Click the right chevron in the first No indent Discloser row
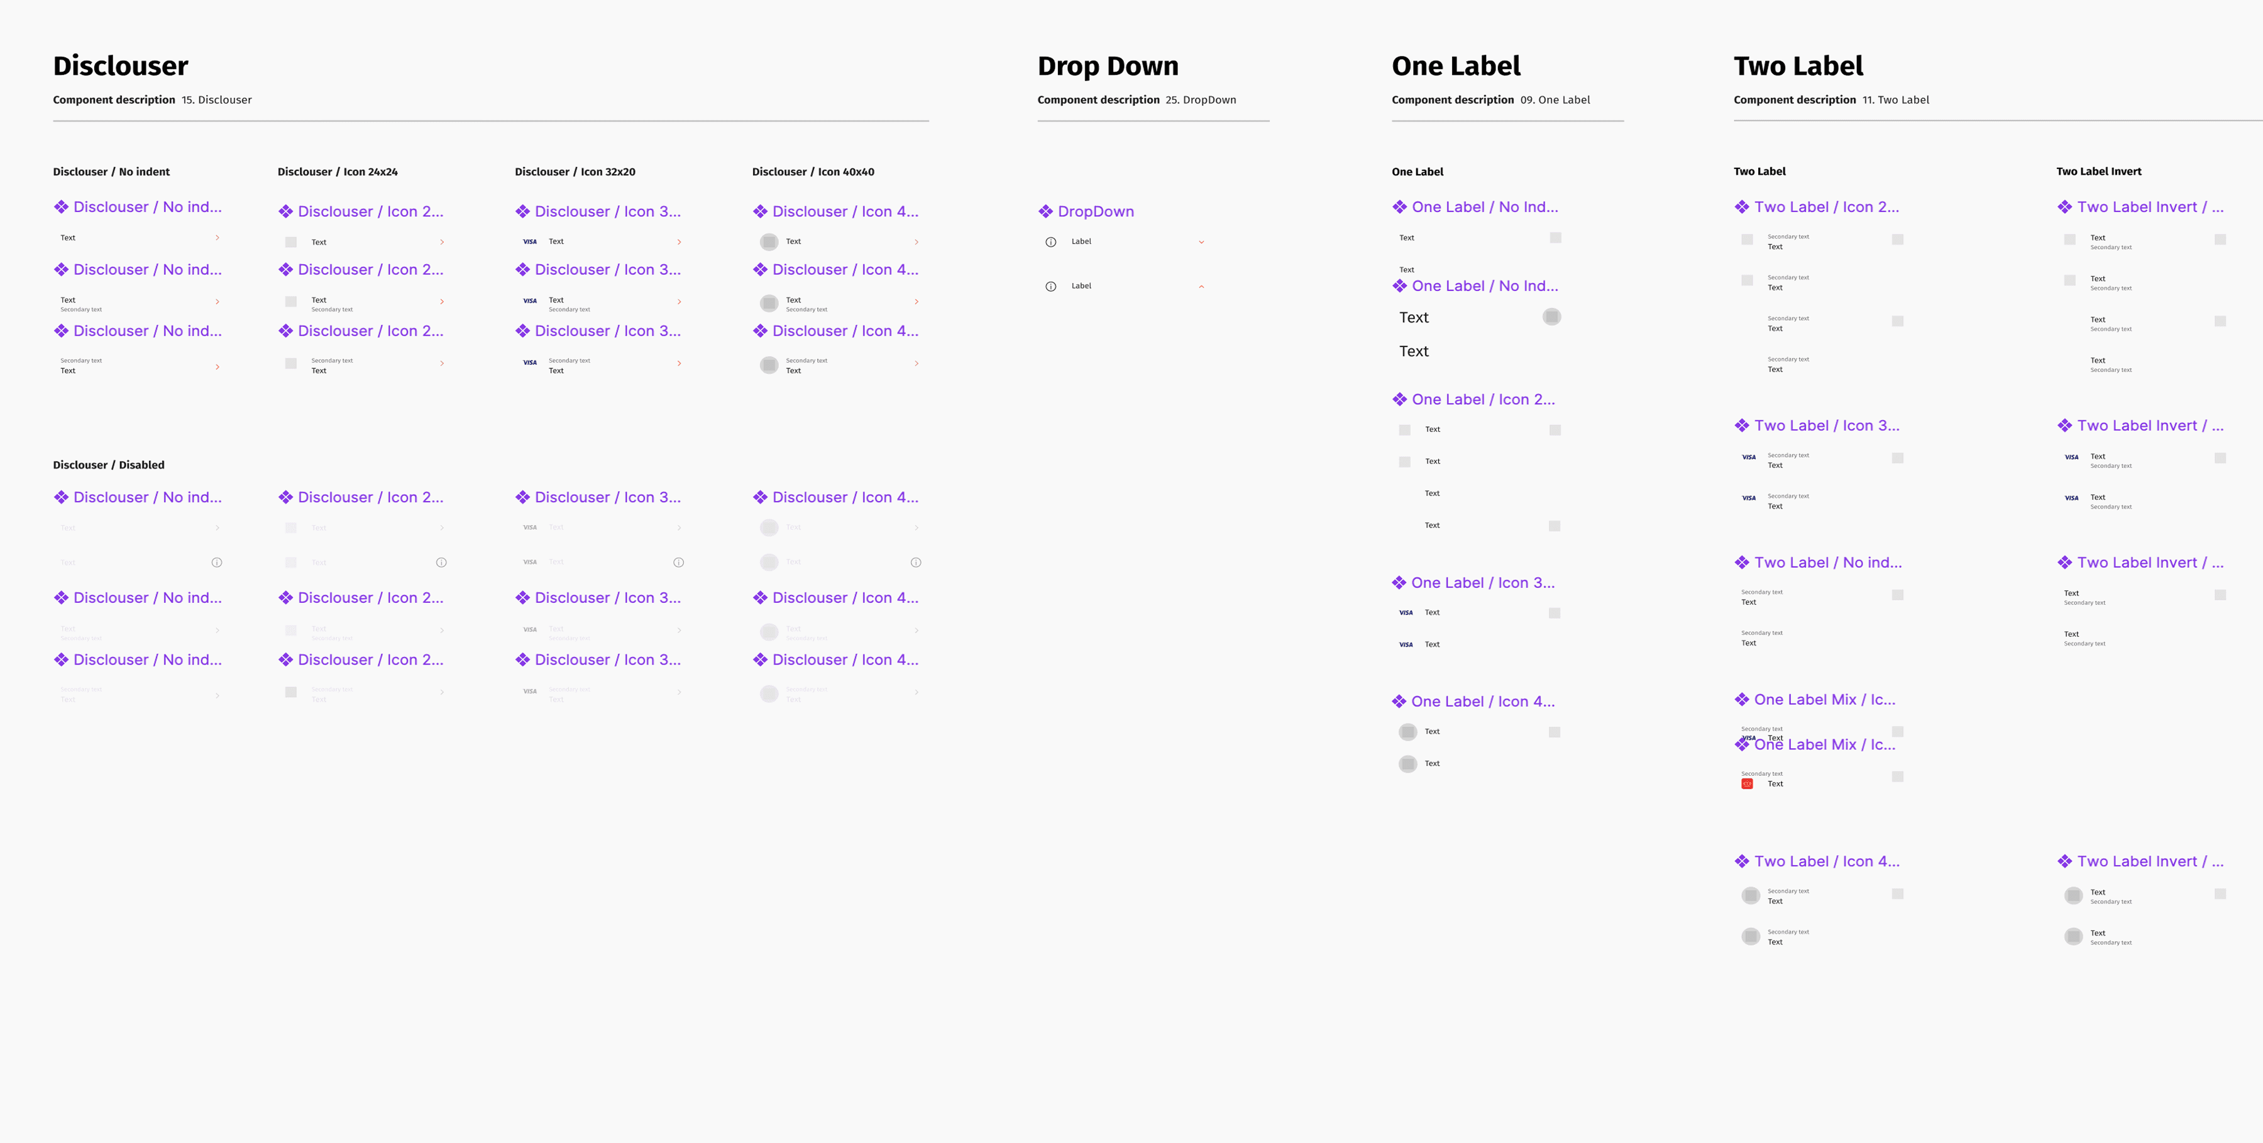The width and height of the screenshot is (2263, 1143). tap(217, 238)
